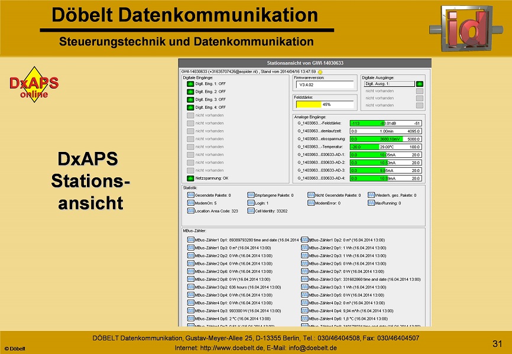Image resolution: width=512 pixels, height=354 pixels.
Task: Click the Netzspannung OK indicator LED
Action: (x=190, y=178)
